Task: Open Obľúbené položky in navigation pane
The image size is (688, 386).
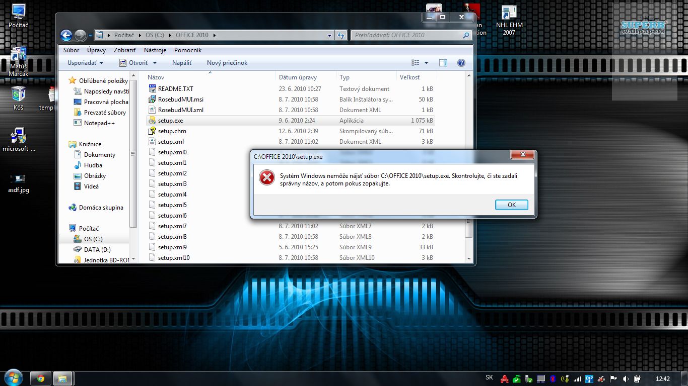Action: point(103,81)
